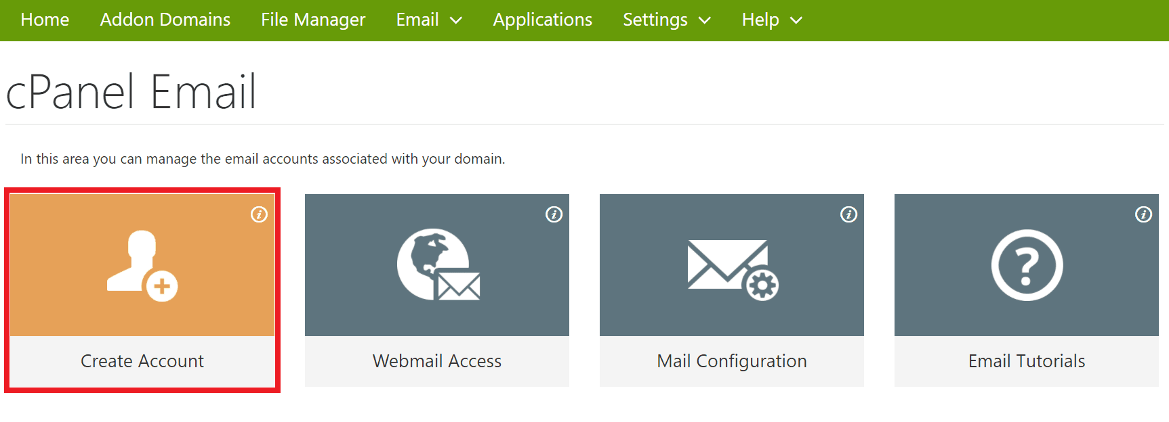
Task: Click the Webmail Access label
Action: 437,361
